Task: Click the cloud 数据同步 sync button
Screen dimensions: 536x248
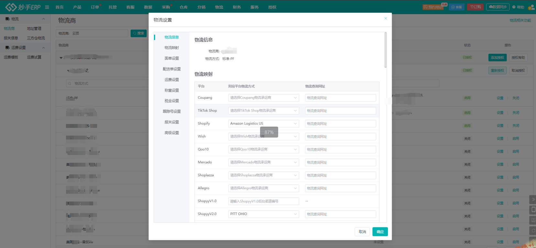Action: (x=498, y=7)
